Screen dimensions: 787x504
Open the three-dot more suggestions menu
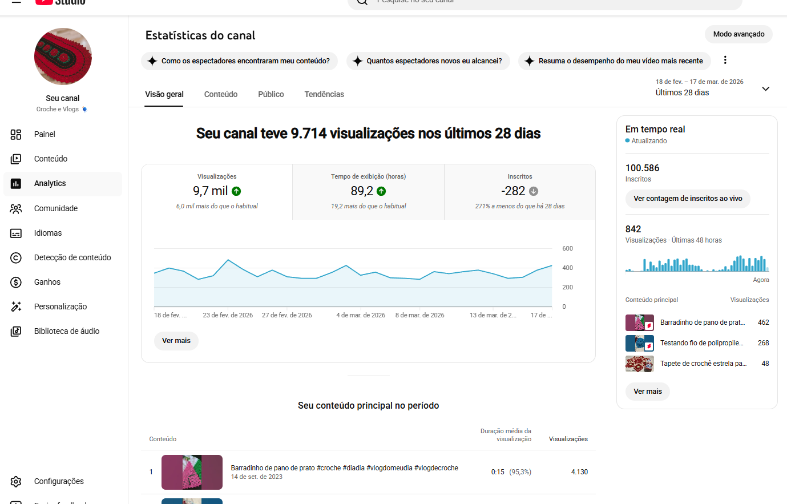point(725,60)
